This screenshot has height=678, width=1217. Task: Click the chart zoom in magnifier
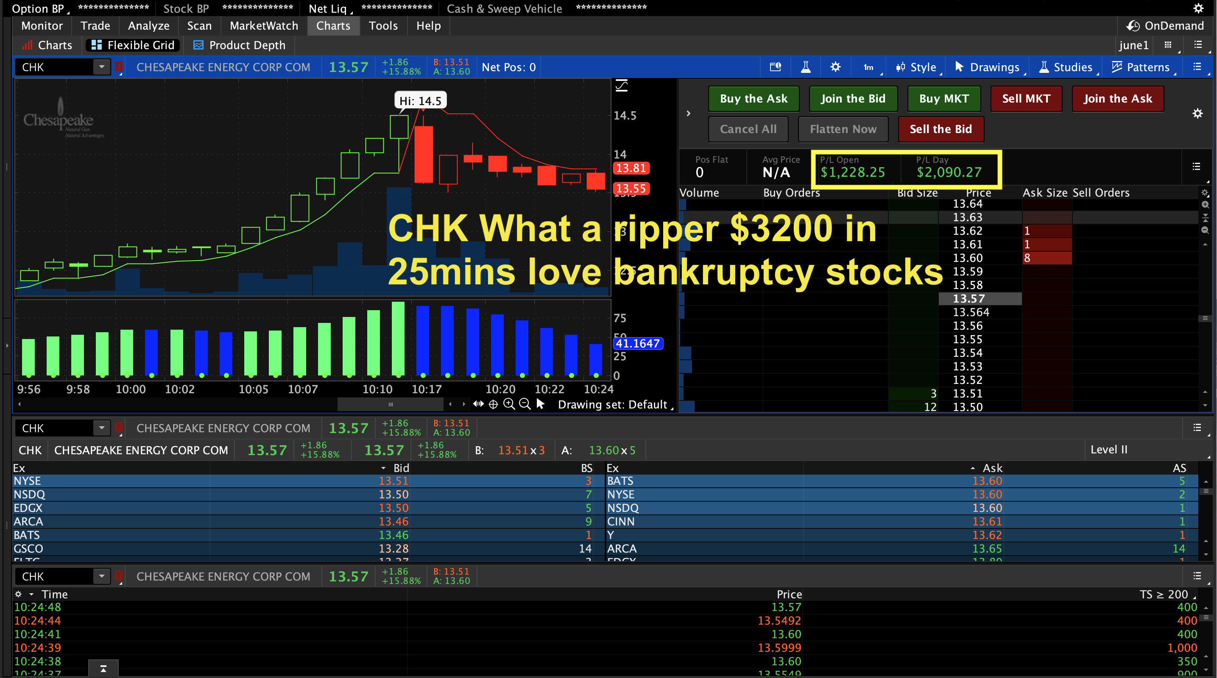coord(509,404)
